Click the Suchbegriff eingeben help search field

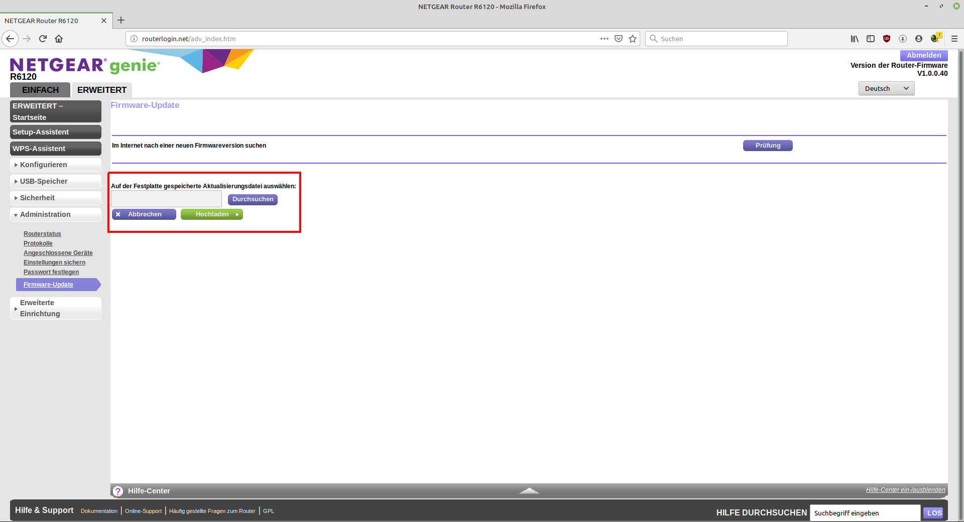[865, 513]
